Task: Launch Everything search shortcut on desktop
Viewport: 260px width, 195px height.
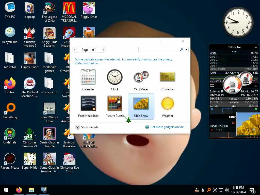Action: click(10, 111)
